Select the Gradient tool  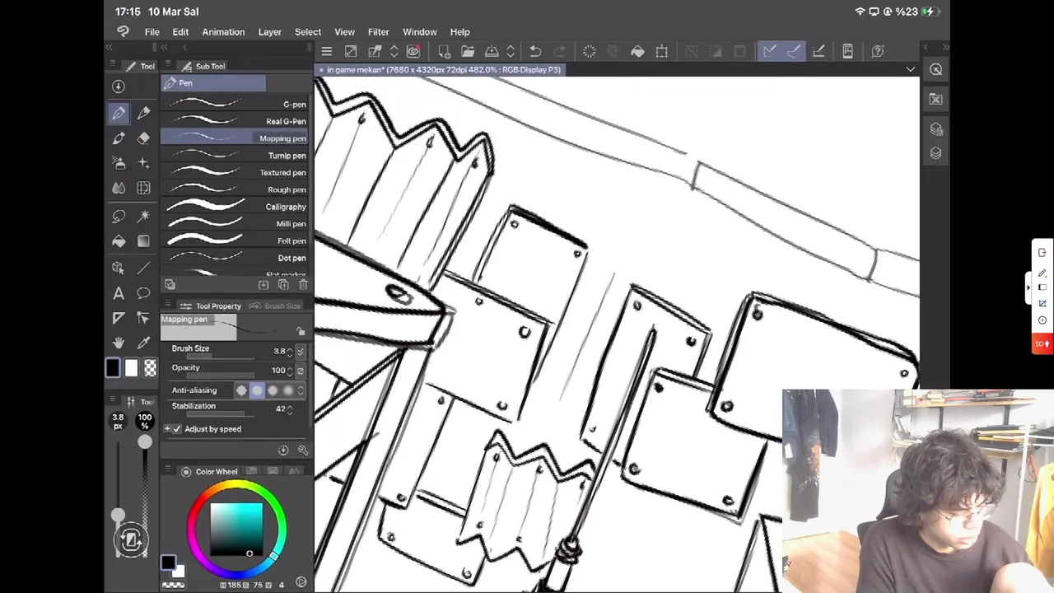click(x=143, y=241)
